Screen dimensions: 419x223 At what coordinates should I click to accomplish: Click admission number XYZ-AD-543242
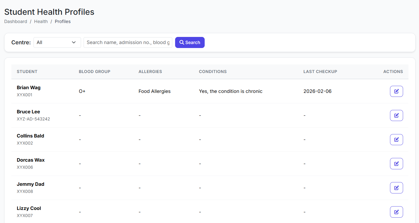(33, 119)
